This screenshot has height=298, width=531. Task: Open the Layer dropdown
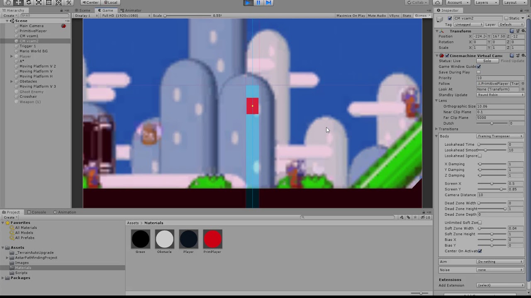click(511, 24)
